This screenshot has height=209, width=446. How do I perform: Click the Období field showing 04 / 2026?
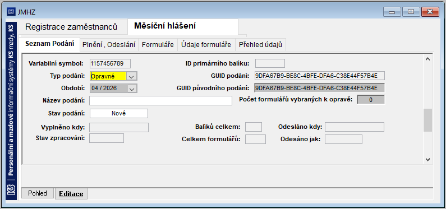click(x=108, y=89)
